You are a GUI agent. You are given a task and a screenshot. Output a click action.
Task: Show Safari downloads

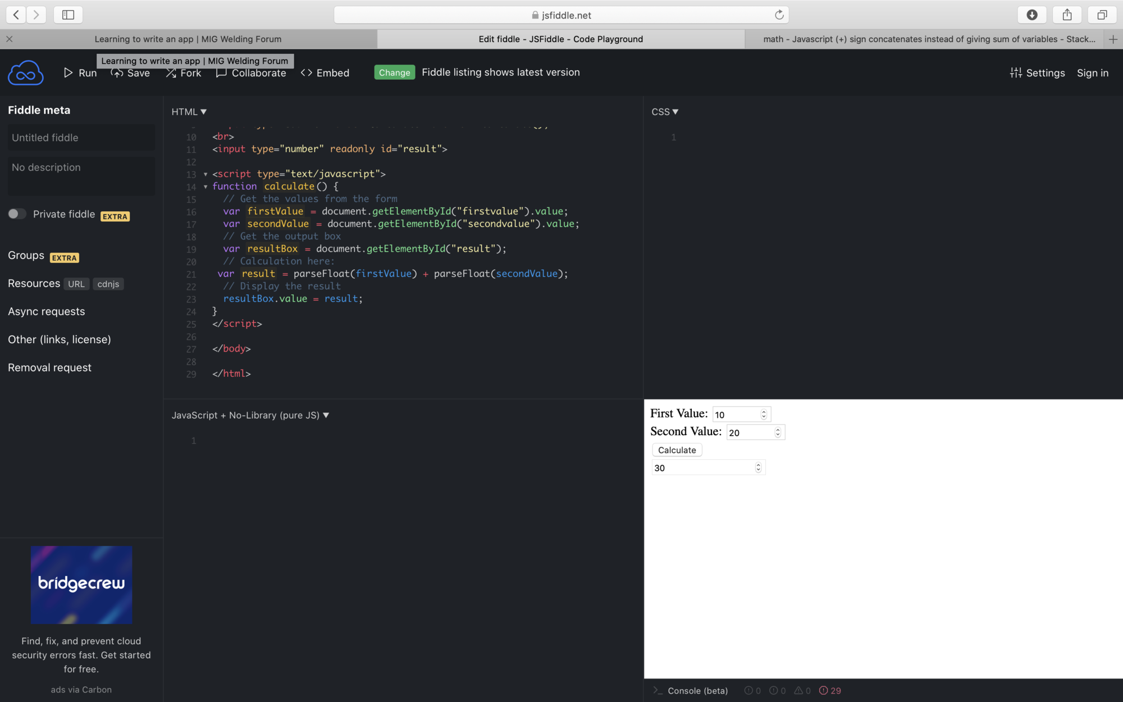1032,15
